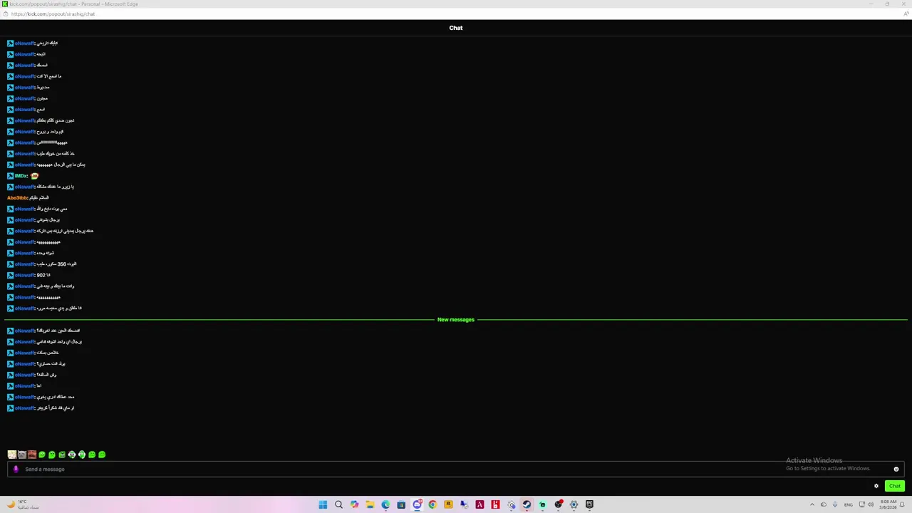Open the clock and calendar flyout

pos(888,504)
